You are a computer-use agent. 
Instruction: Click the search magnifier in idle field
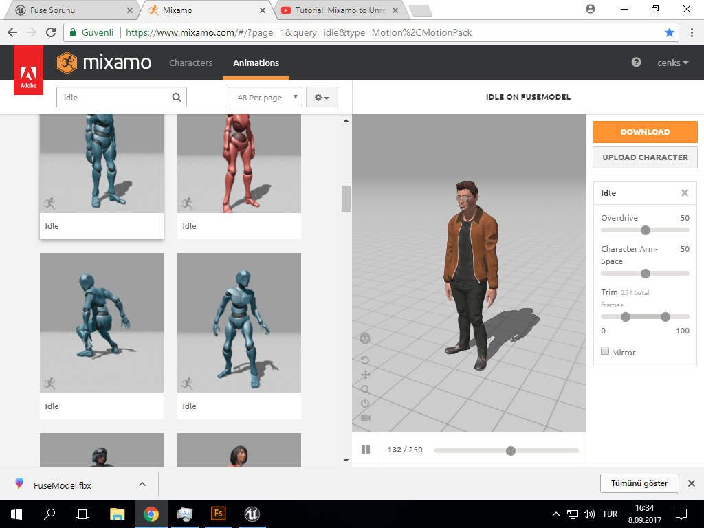pos(177,98)
